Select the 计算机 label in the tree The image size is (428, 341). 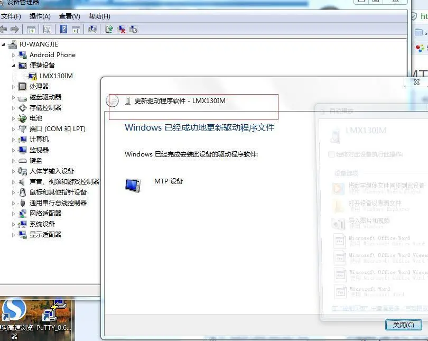point(39,139)
